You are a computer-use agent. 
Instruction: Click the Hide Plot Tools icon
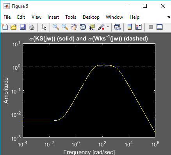pos(151,27)
